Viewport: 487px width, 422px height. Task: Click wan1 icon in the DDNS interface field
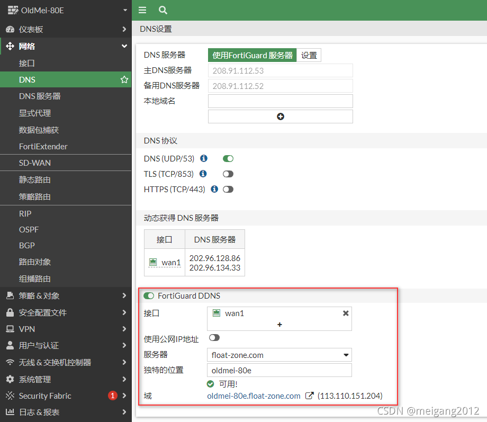point(216,313)
